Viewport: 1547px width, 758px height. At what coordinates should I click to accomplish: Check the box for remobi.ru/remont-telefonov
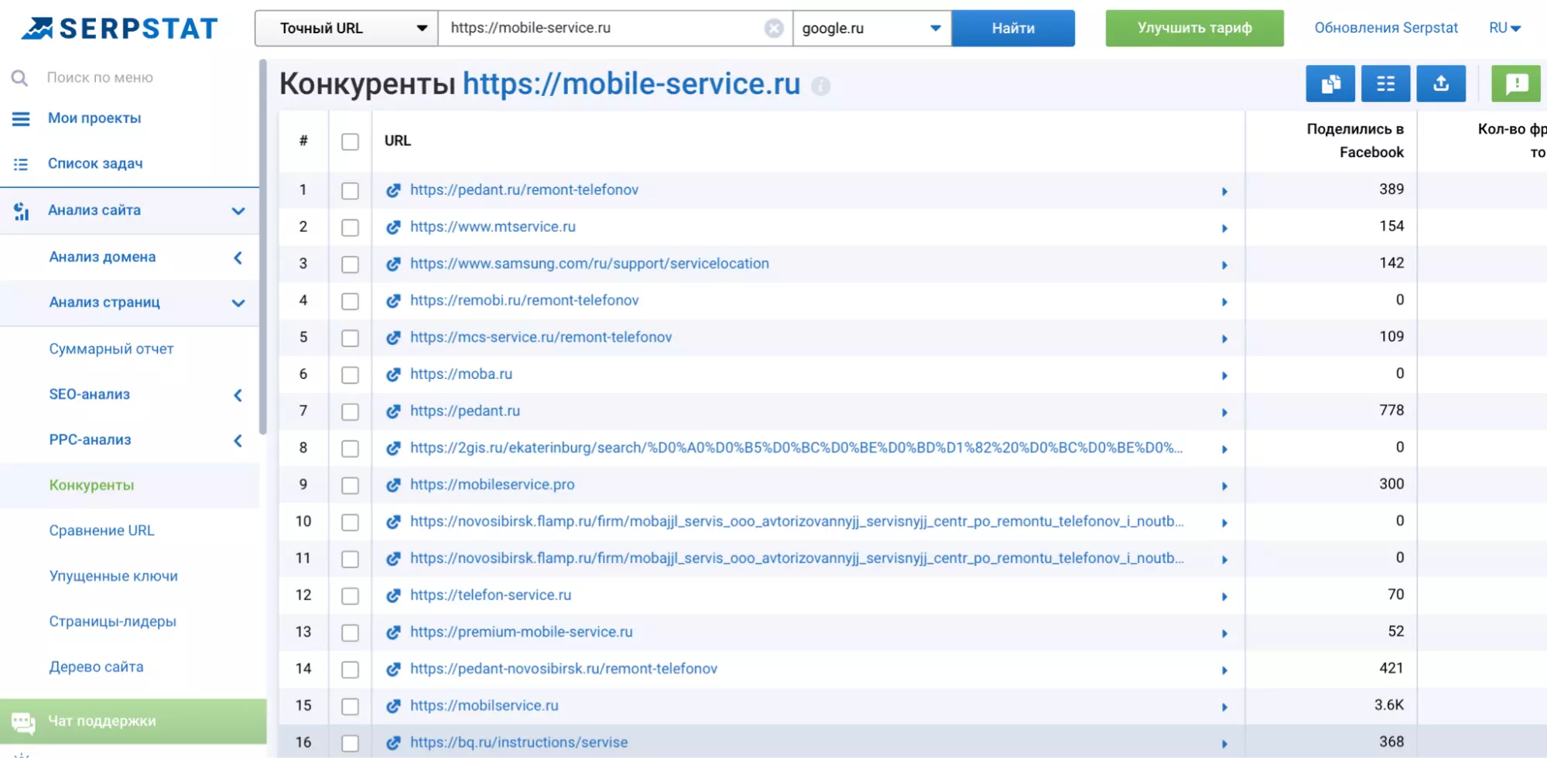click(x=350, y=301)
